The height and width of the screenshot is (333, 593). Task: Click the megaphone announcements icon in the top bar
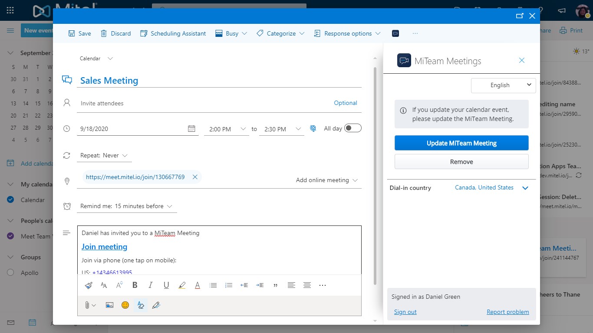(x=562, y=10)
